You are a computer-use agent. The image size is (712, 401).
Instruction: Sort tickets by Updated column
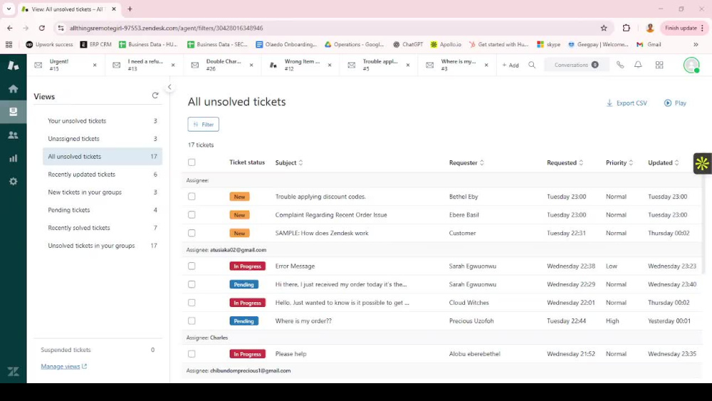pyautogui.click(x=663, y=162)
